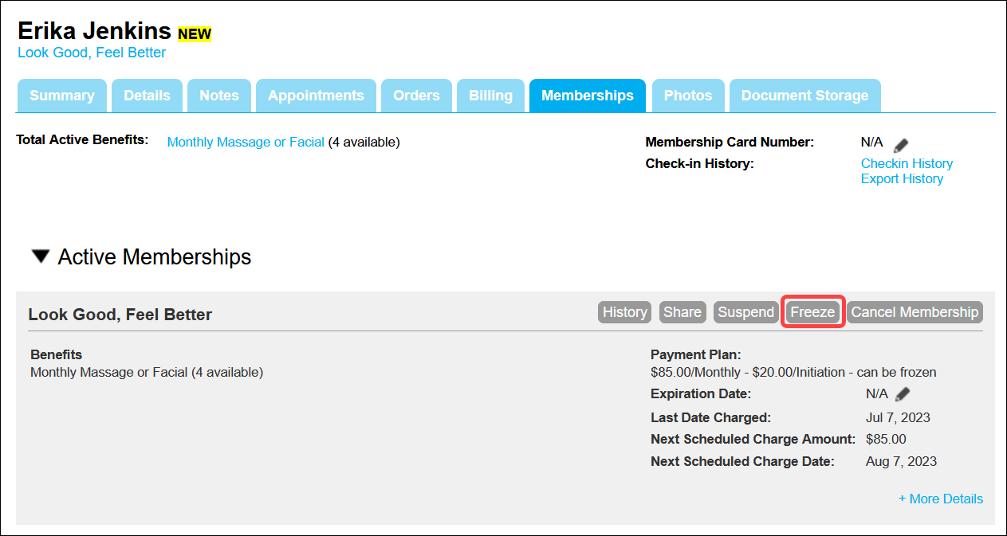Image resolution: width=1007 pixels, height=536 pixels.
Task: Share the Look Good, Feel Better membership
Action: tap(682, 312)
